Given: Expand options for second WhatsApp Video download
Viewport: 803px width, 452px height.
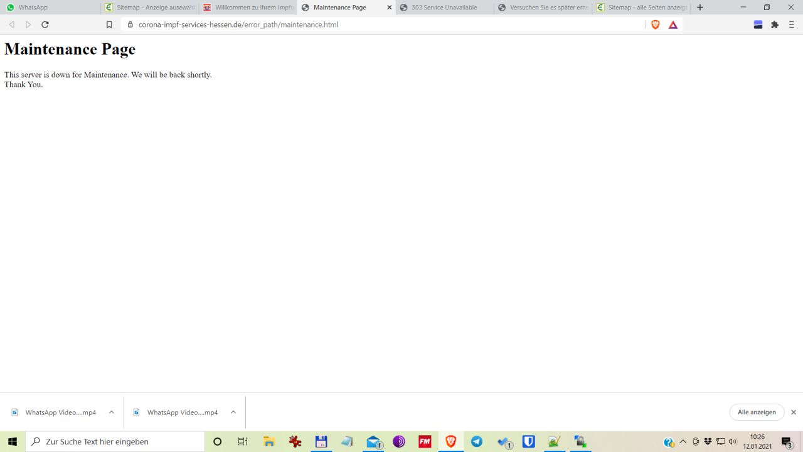Looking at the screenshot, I should (233, 412).
